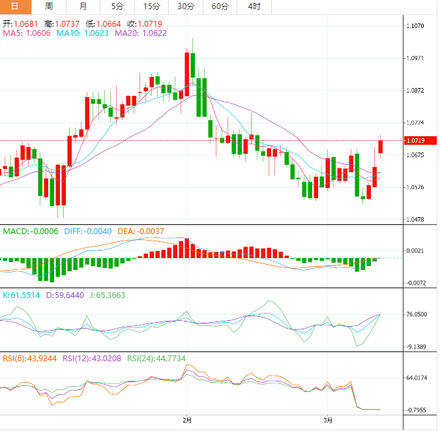
Task: Click the 收:1.0719 close price value
Action: [145, 24]
